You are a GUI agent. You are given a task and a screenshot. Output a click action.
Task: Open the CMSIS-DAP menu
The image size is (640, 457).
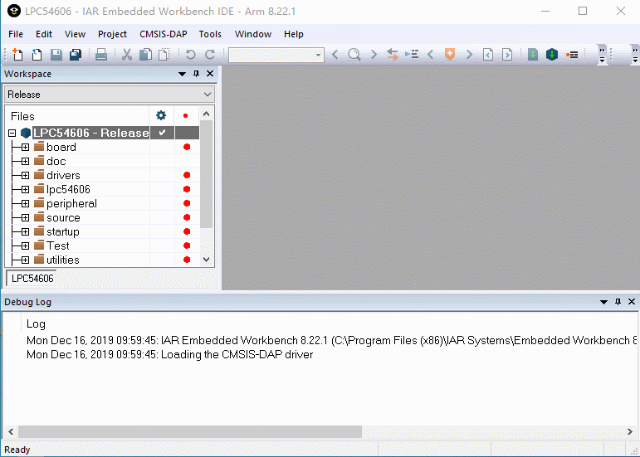(x=164, y=34)
